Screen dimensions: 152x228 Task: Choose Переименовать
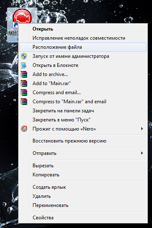coord(83,205)
